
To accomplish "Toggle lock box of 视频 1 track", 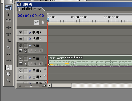I will click(x=26, y=46).
